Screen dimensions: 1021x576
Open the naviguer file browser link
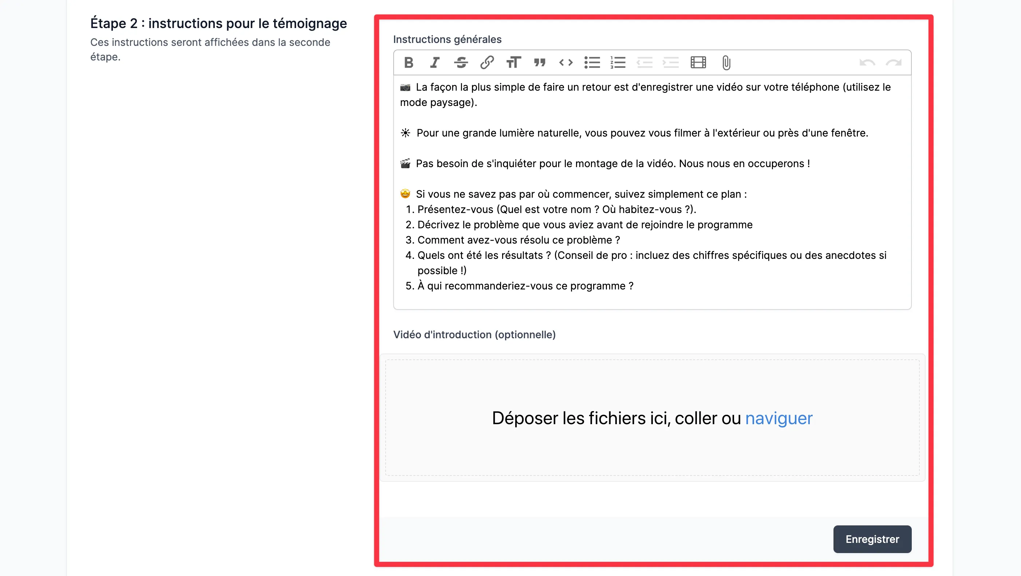pos(778,418)
